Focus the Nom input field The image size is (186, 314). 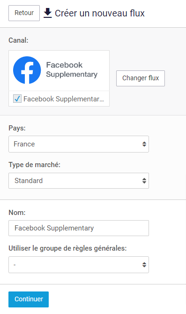point(79,228)
